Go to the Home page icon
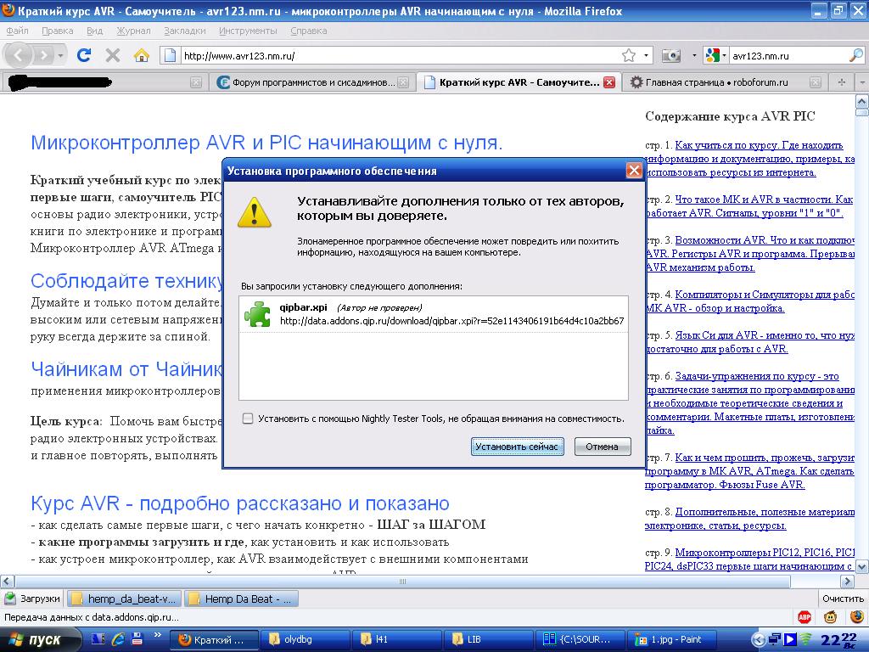The height and width of the screenshot is (652, 869). pyautogui.click(x=141, y=56)
